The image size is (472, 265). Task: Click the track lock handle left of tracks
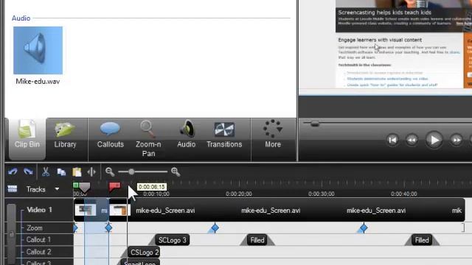click(11, 234)
